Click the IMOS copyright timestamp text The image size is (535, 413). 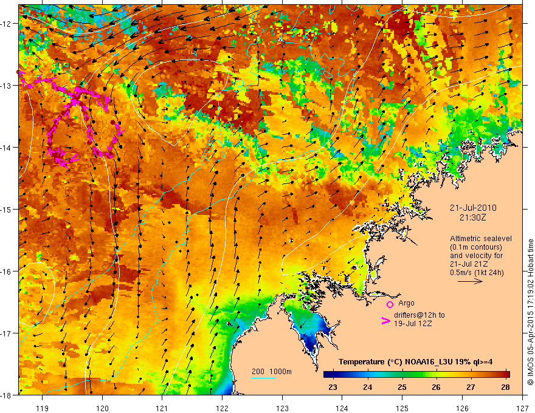[x=530, y=312]
